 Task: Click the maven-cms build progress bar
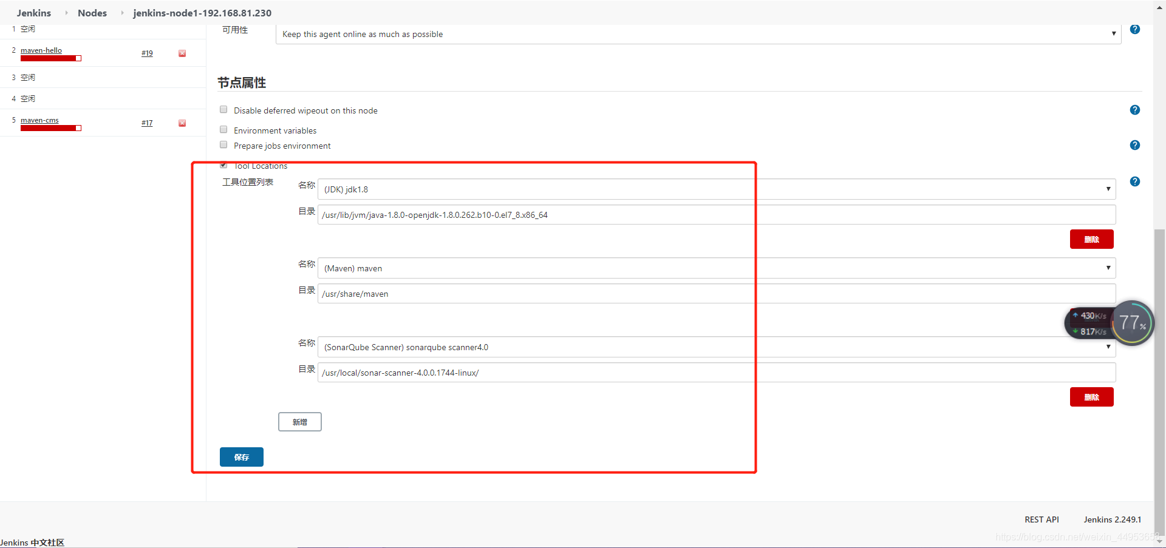(51, 128)
